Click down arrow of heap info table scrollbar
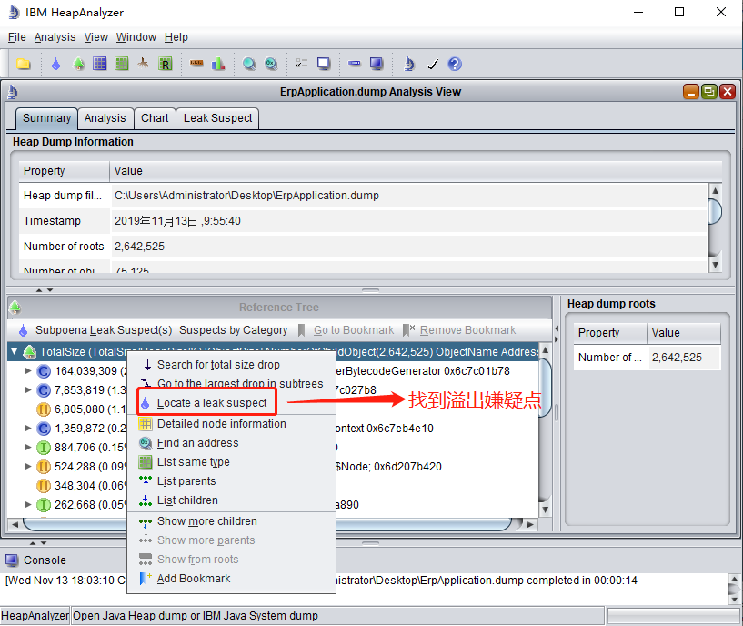The height and width of the screenshot is (626, 743). pyautogui.click(x=715, y=265)
